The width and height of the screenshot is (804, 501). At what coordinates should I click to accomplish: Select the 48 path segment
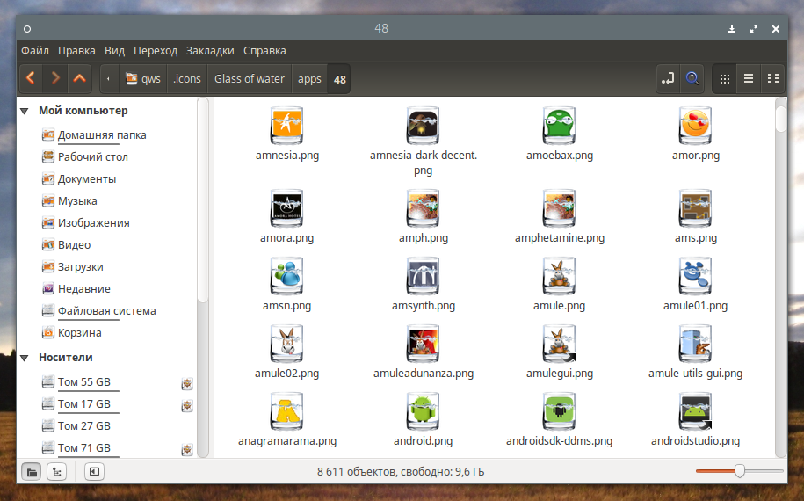point(339,78)
